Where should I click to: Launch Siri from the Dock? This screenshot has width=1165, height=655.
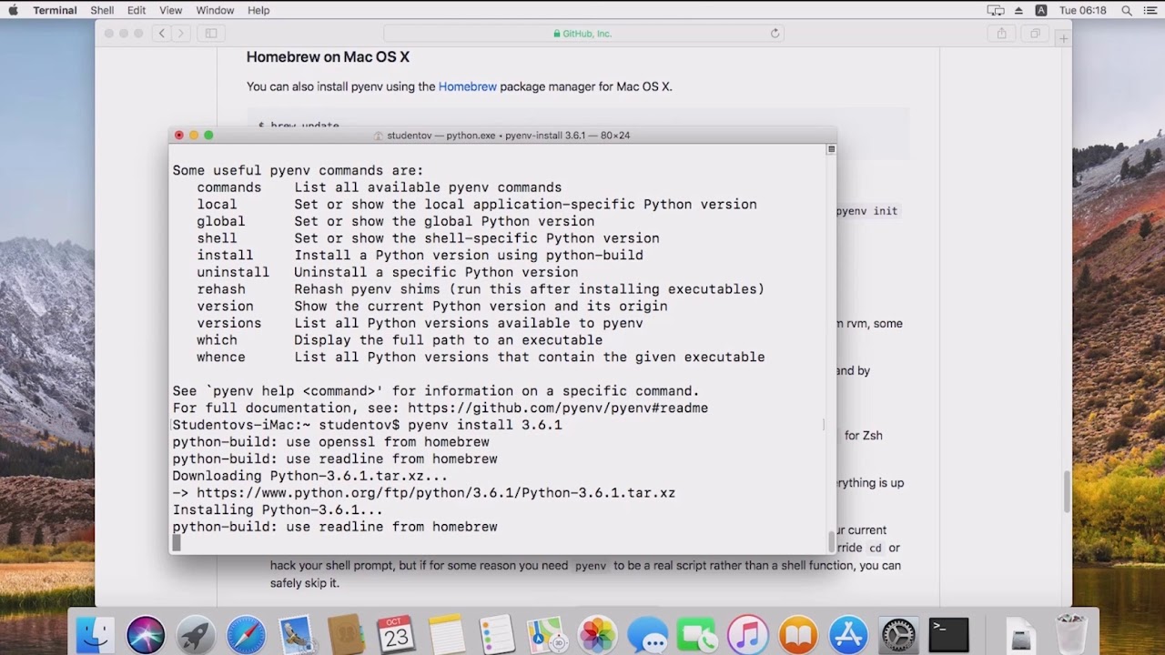tap(146, 634)
